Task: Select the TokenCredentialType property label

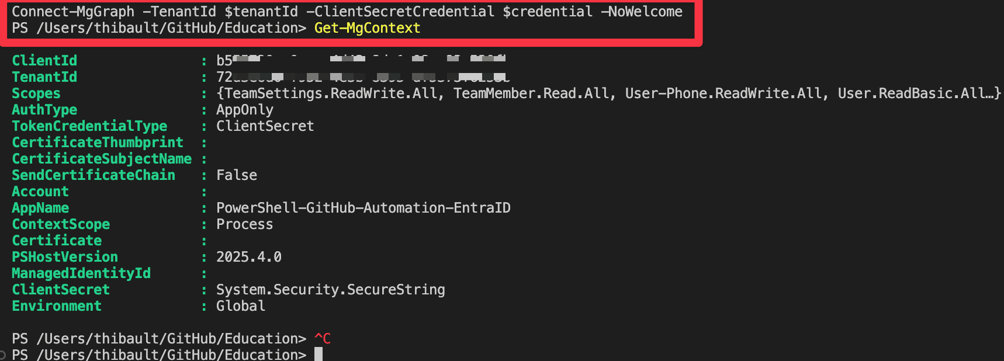Action: point(89,126)
